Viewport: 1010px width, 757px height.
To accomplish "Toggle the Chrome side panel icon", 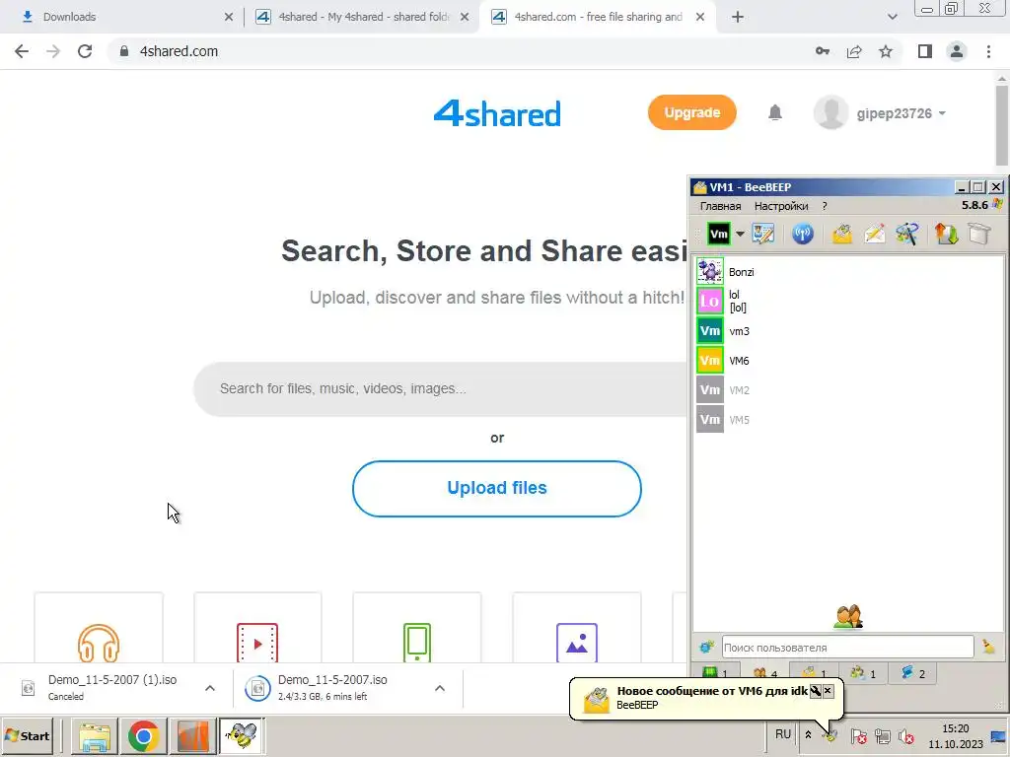I will click(x=925, y=51).
